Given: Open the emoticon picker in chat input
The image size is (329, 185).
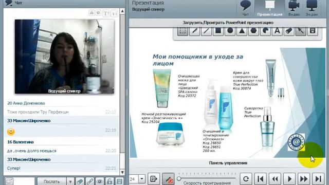Looking at the screenshot, I should (x=9, y=181).
